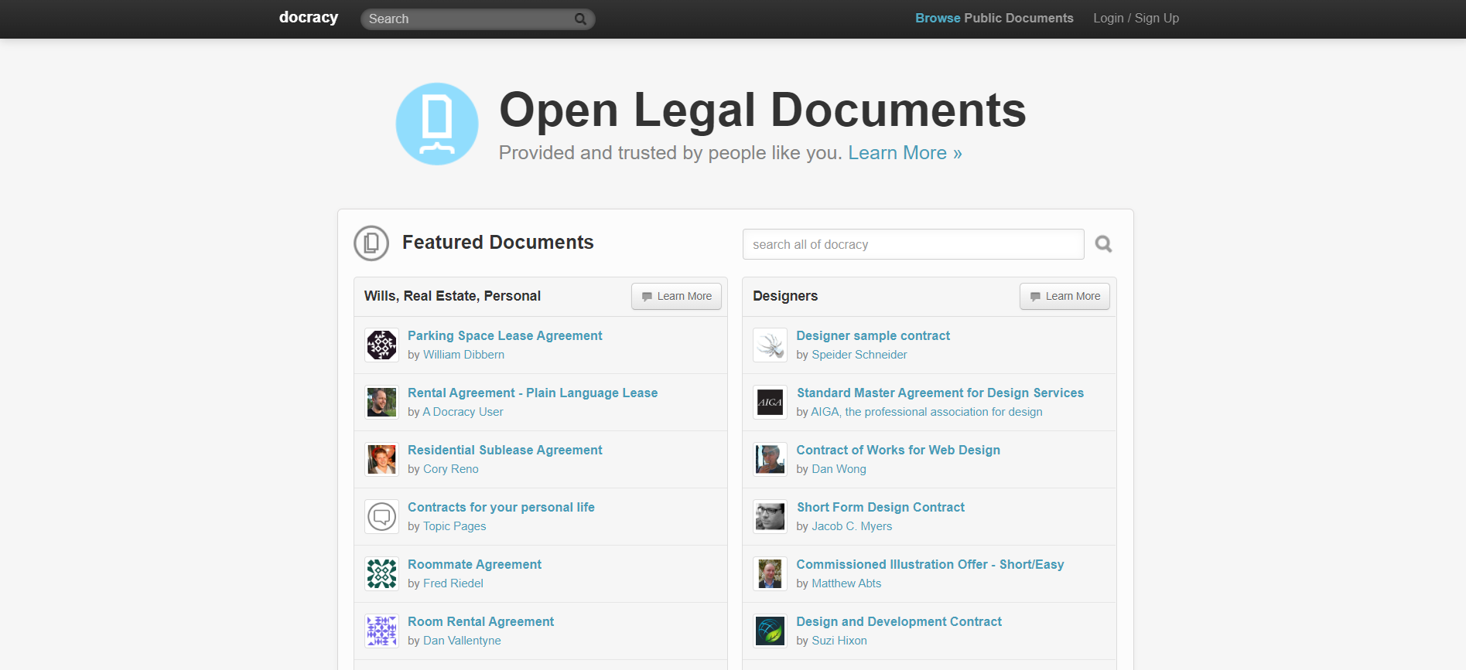Viewport: 1466px width, 670px height.
Task: Visit Fred Riedel's profile link
Action: pos(453,583)
